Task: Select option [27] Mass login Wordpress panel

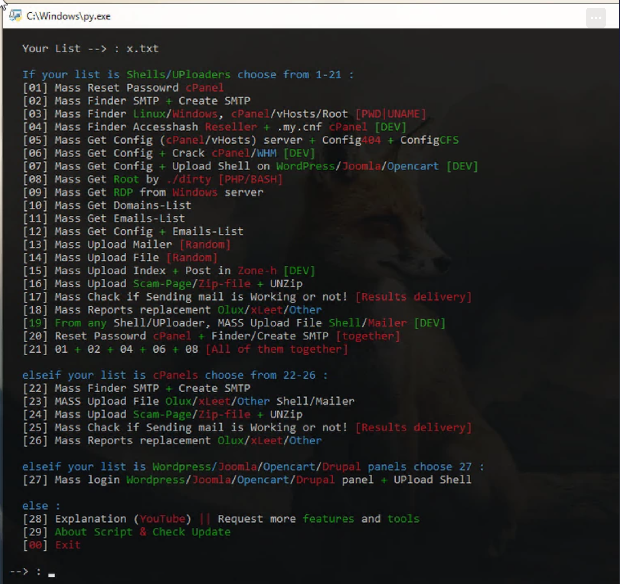Action: [x=247, y=480]
